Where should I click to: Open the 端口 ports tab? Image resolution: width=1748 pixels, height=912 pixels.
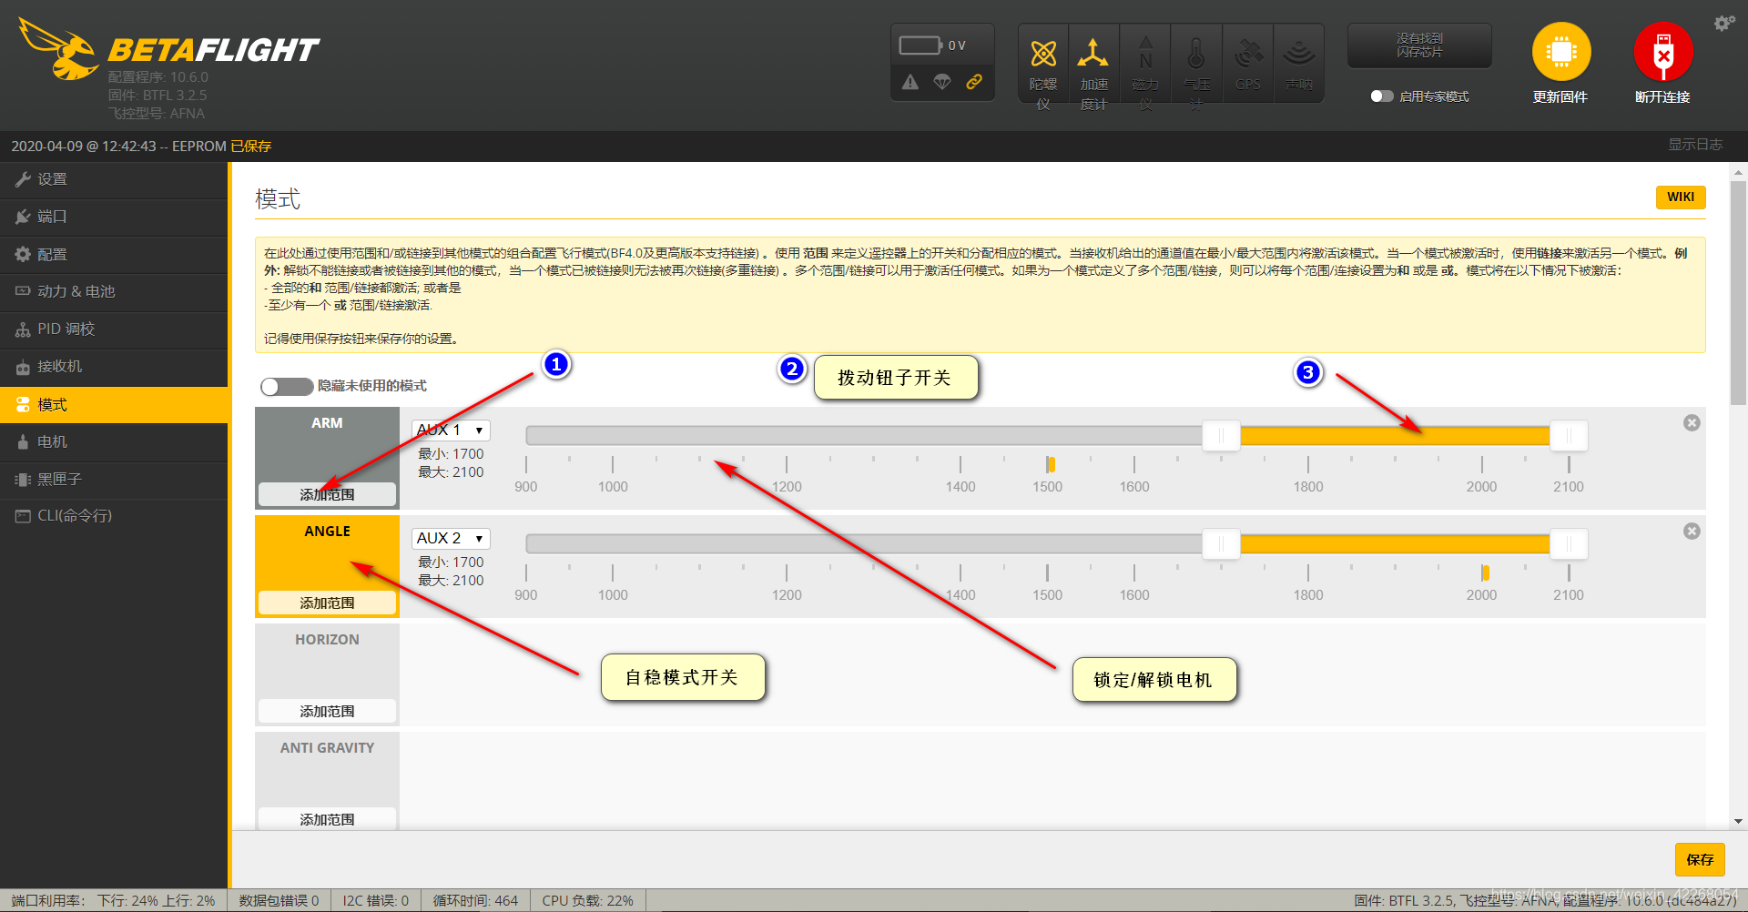coord(114,217)
